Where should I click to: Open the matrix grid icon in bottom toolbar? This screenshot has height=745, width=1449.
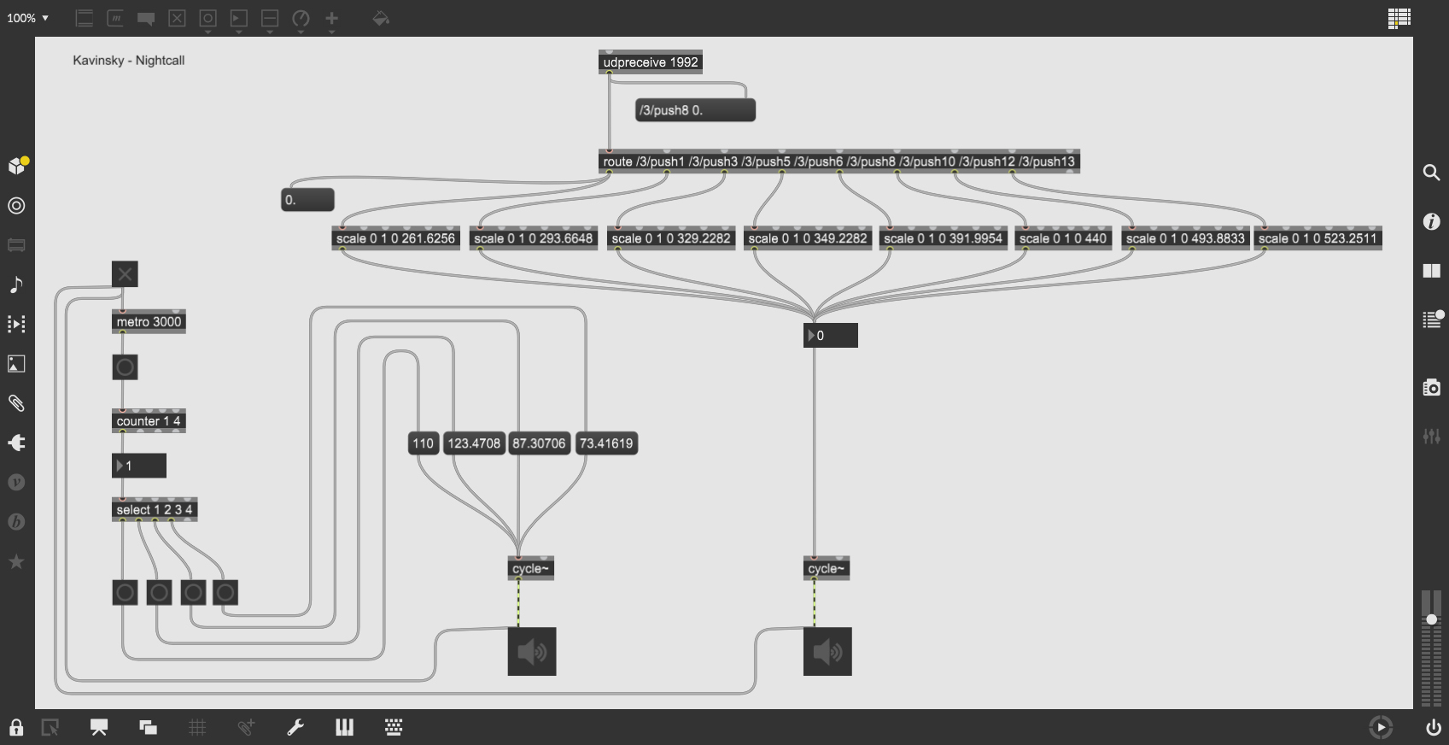(394, 727)
